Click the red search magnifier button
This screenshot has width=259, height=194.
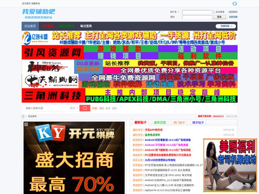85,108
